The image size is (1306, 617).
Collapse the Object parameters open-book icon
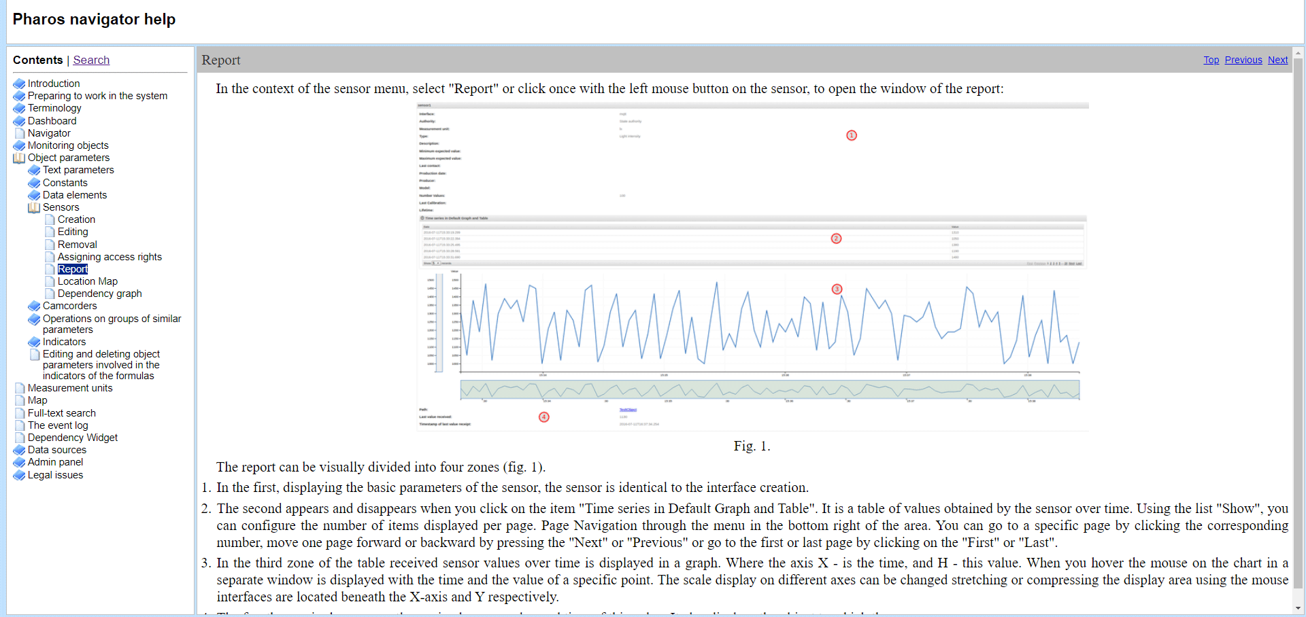pyautogui.click(x=19, y=158)
